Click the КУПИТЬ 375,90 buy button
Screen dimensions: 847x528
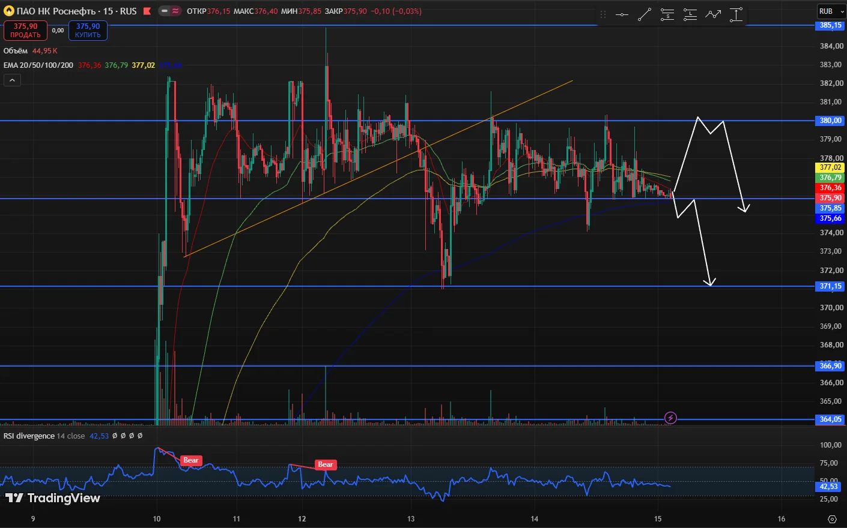coord(88,31)
